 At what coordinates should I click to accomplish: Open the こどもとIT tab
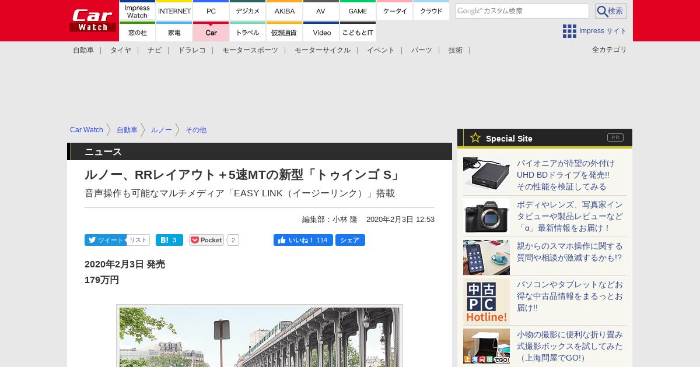358,32
